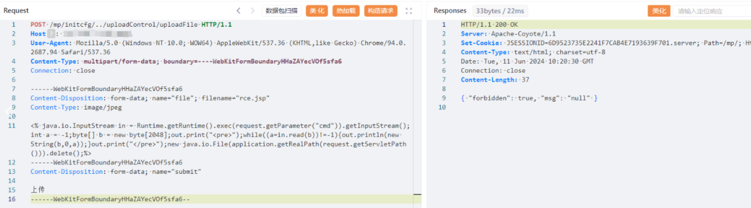Click the User-Agent header line
Viewport: 751px width, 208px height.
point(219,48)
